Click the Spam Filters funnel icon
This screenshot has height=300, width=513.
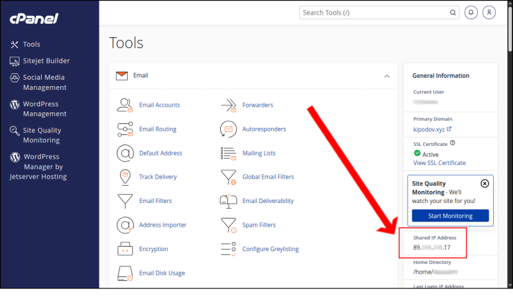coord(229,225)
